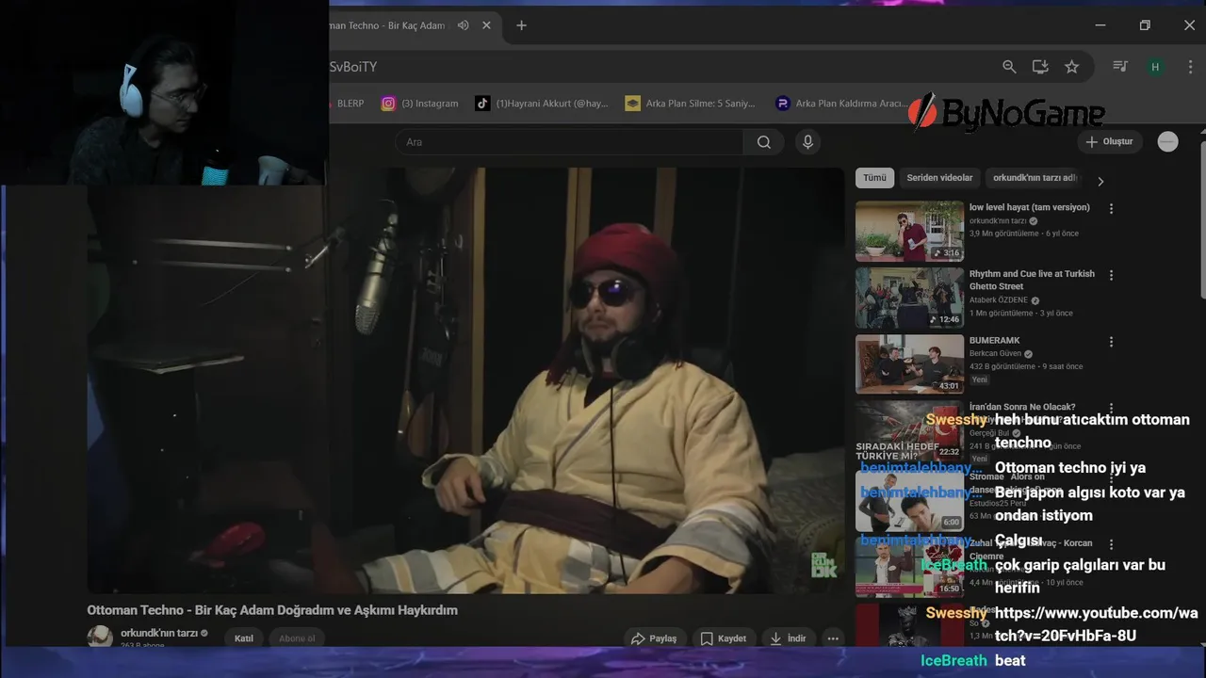Open the Arka Plan Silme bookmark
The image size is (1206, 678).
pos(691,104)
